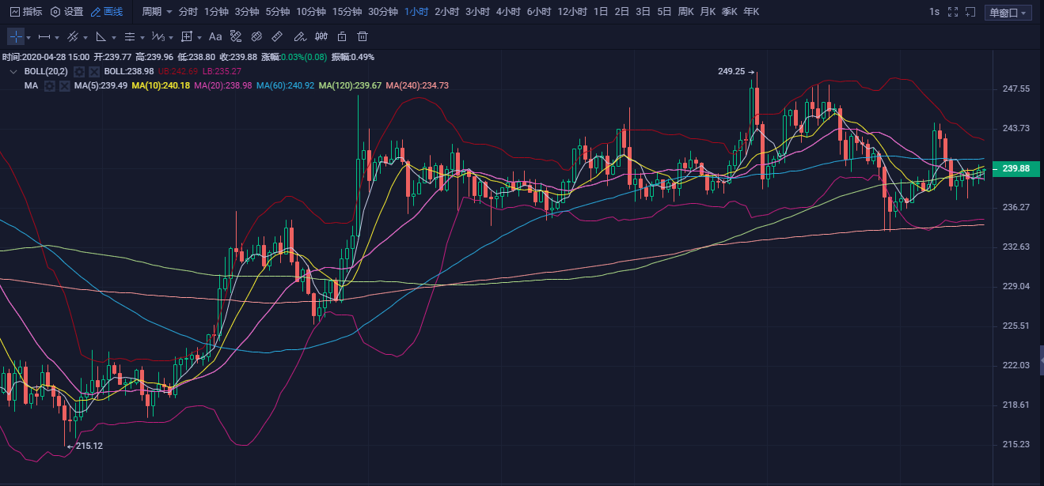Switch to the 5分钟 timeframe
1044x486 pixels.
tap(278, 12)
